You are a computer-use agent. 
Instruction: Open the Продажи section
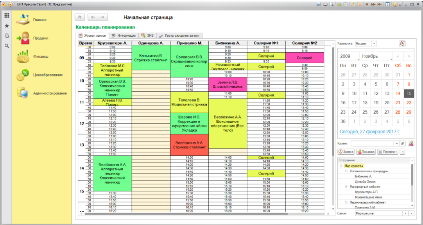coord(41,38)
